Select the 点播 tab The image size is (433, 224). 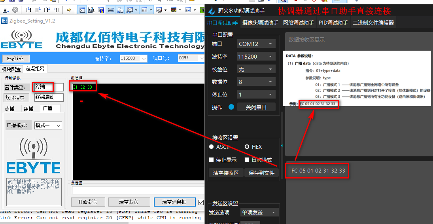pos(9,109)
